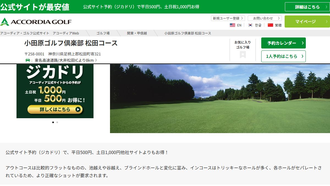Open 詳細はこちら details button

point(307,7)
